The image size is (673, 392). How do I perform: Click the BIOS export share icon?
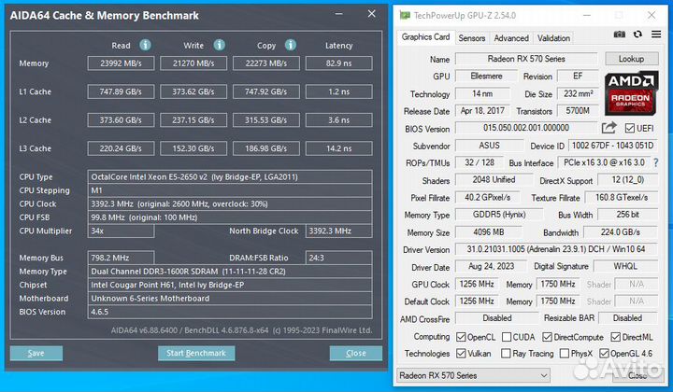609,128
